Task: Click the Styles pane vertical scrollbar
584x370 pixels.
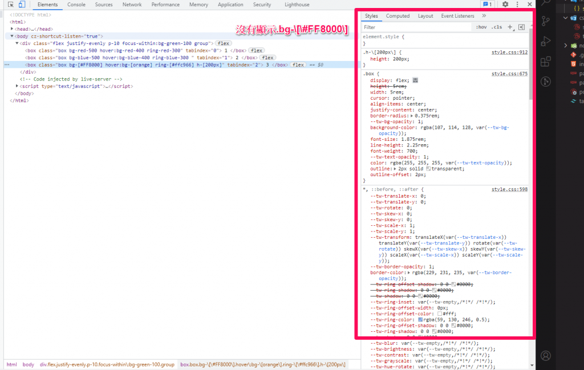Action: 531,63
